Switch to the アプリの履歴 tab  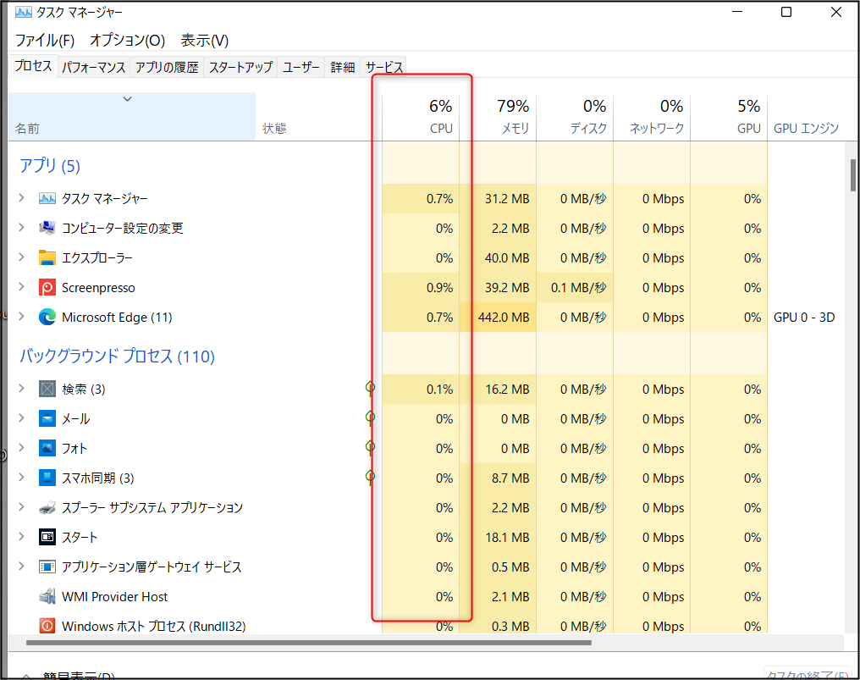point(167,67)
